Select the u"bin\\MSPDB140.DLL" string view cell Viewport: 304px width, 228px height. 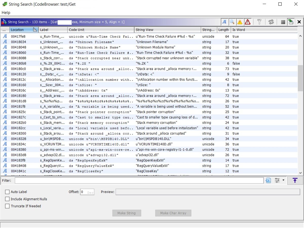tap(167, 139)
